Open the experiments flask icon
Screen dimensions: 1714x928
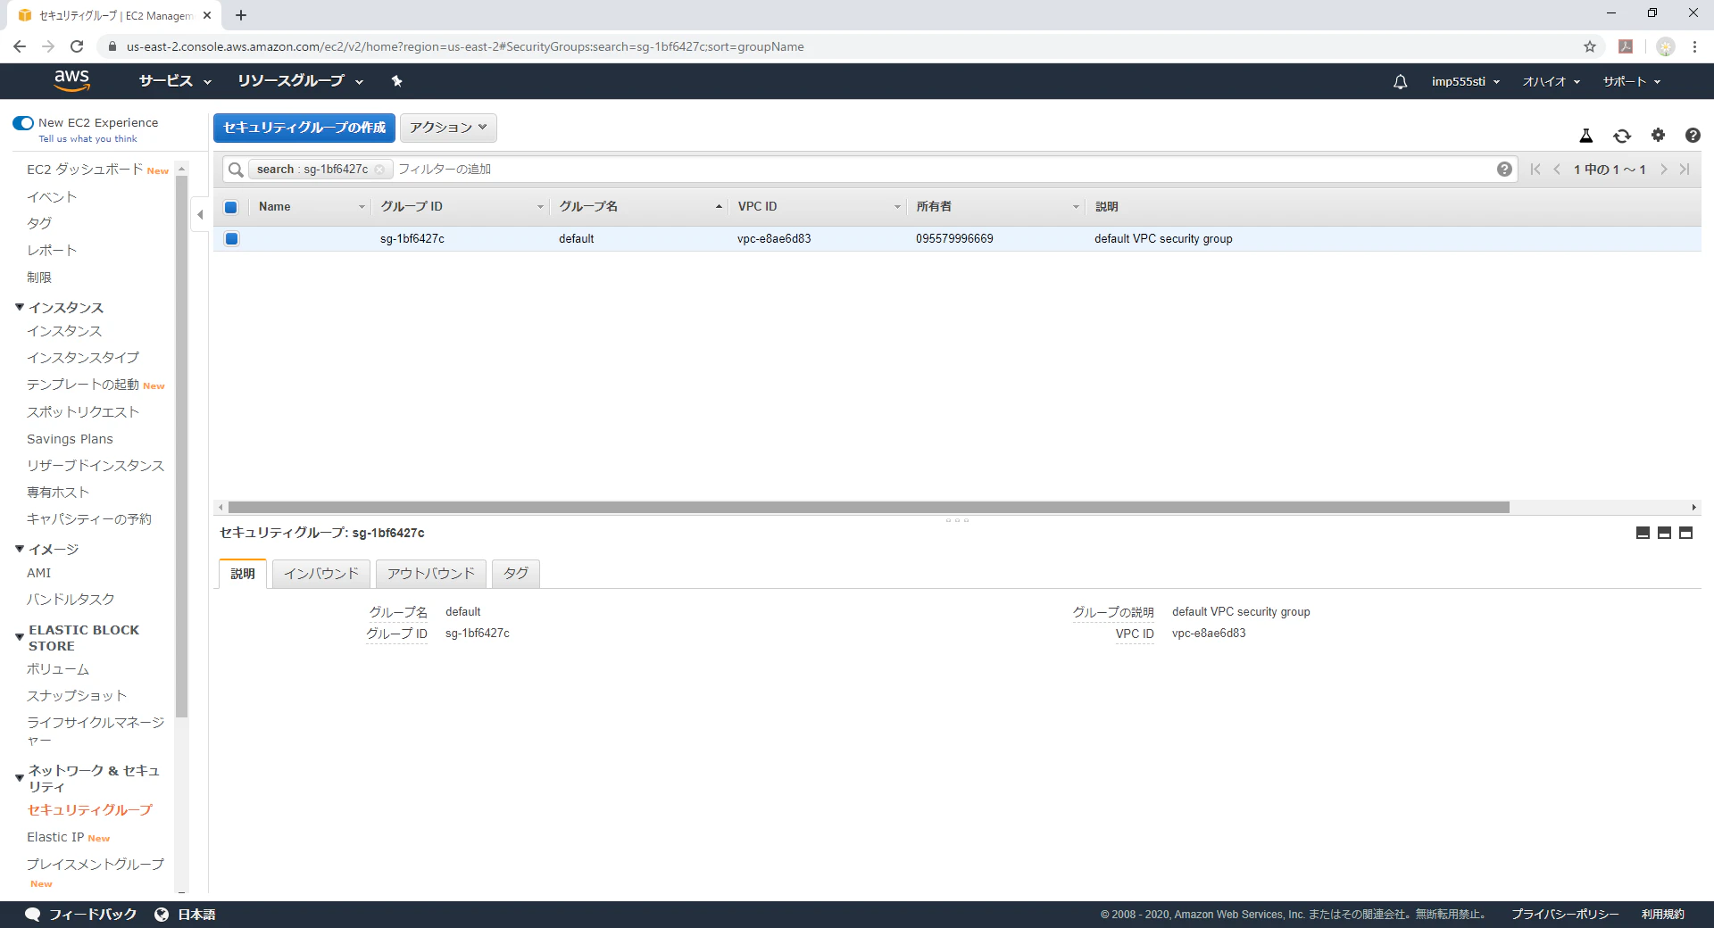(x=1586, y=136)
